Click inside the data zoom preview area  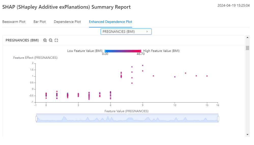pyautogui.click(x=127, y=119)
